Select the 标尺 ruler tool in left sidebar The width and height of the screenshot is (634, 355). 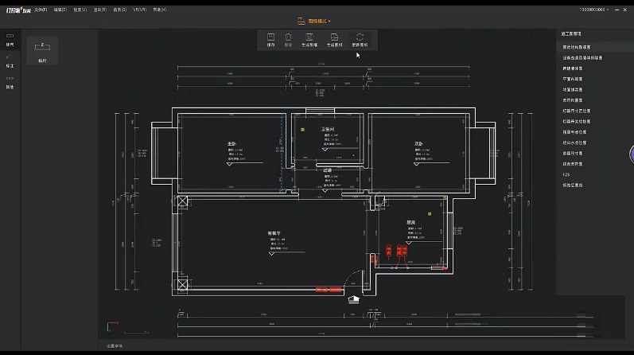[10, 41]
